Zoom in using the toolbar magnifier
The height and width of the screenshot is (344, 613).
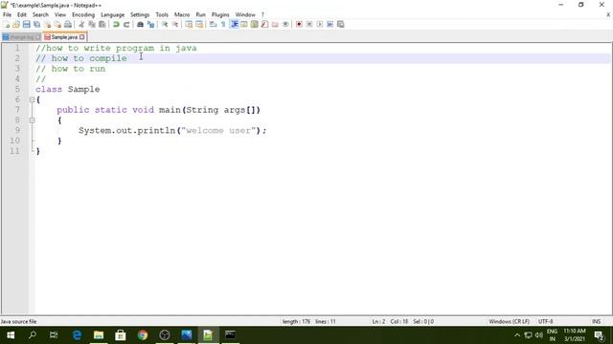[165, 24]
